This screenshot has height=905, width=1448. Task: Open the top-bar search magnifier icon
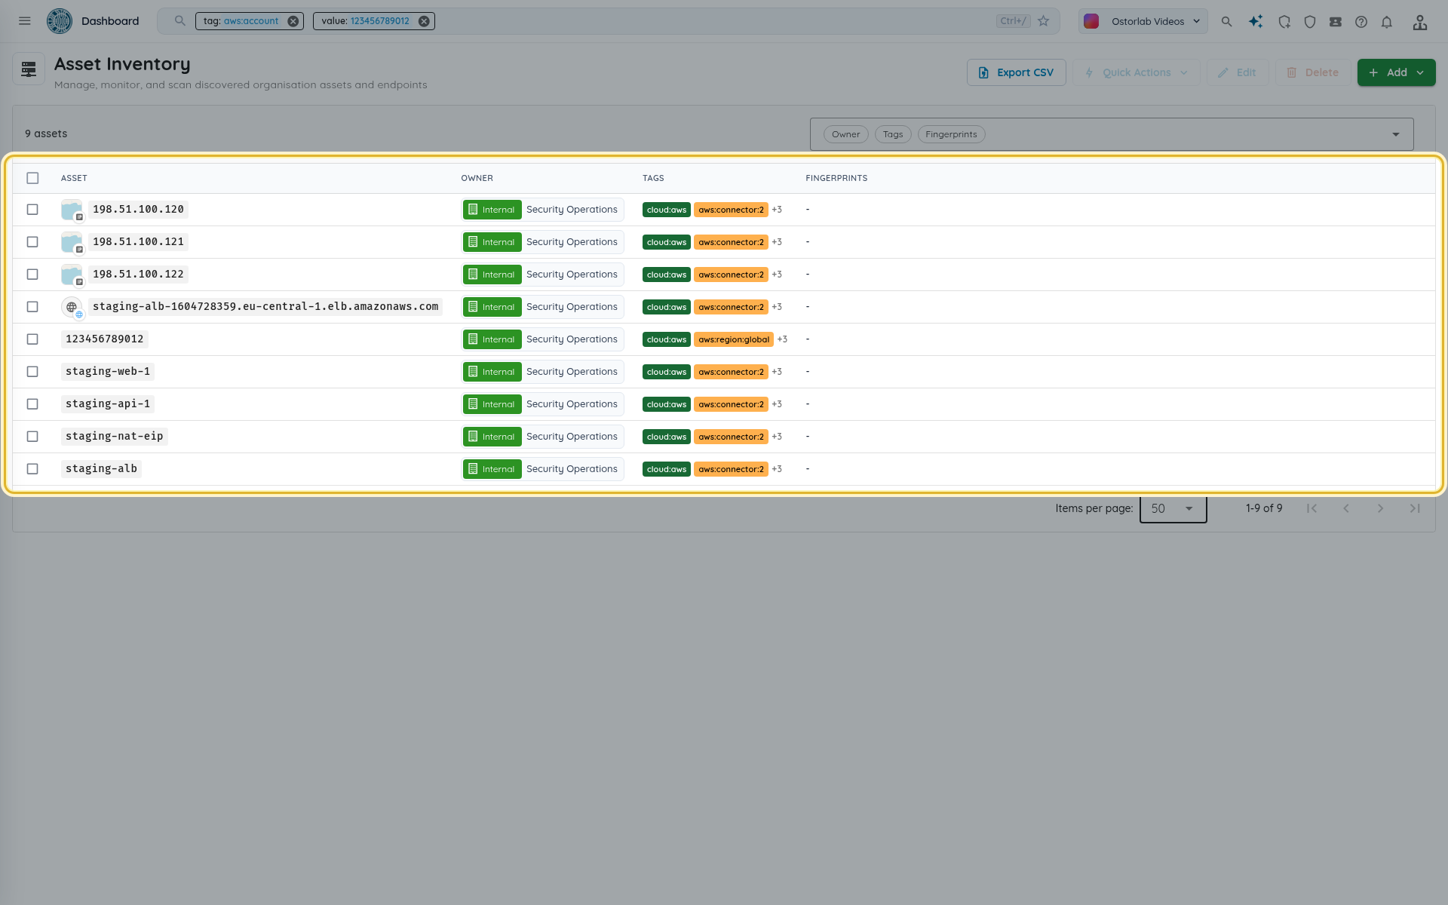1227,22
